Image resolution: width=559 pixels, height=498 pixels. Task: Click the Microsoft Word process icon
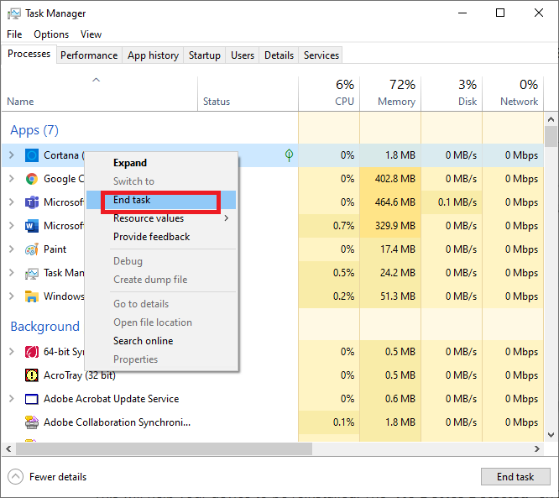pyautogui.click(x=32, y=226)
